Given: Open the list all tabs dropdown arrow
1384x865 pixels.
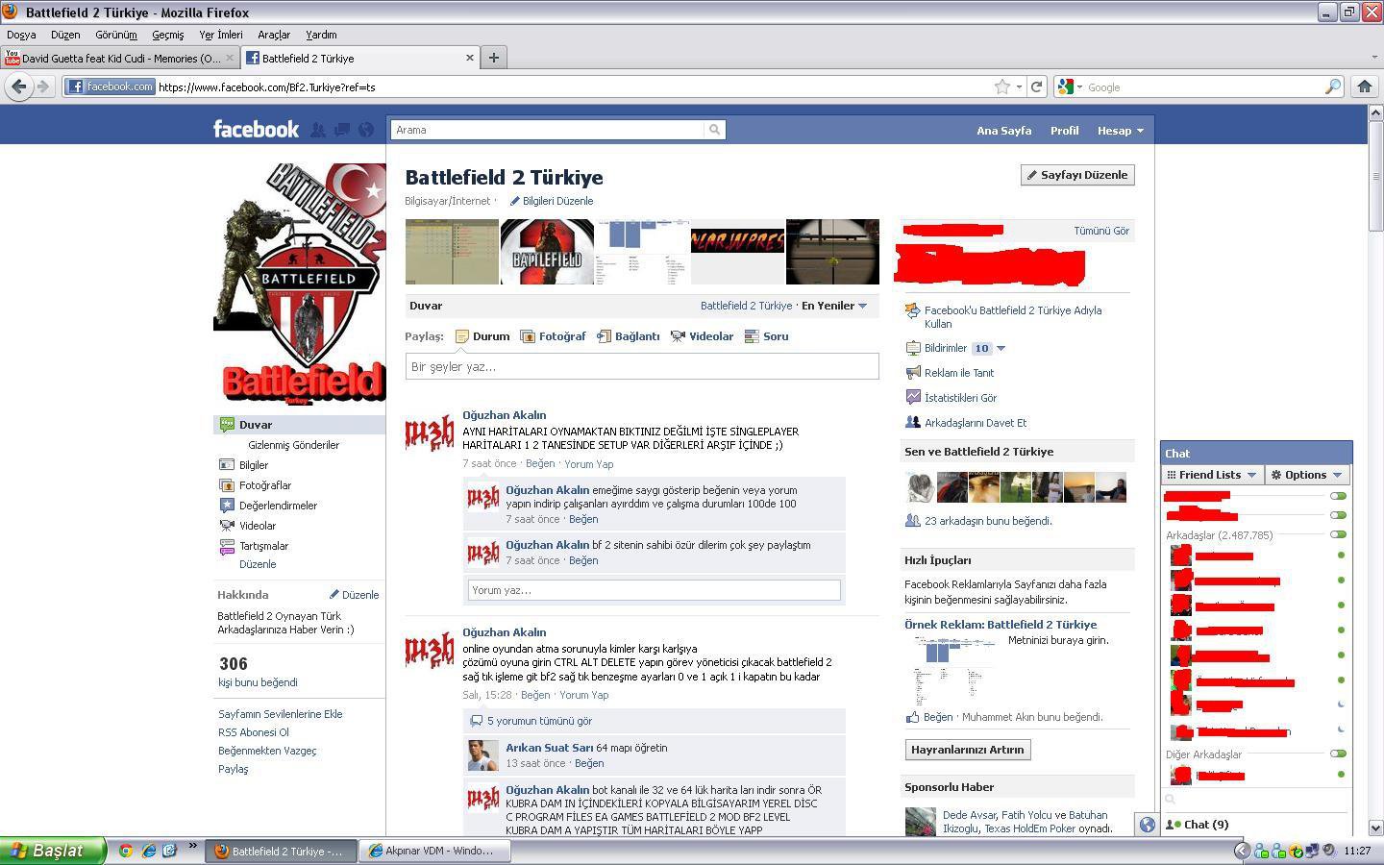Looking at the screenshot, I should coord(1373,58).
